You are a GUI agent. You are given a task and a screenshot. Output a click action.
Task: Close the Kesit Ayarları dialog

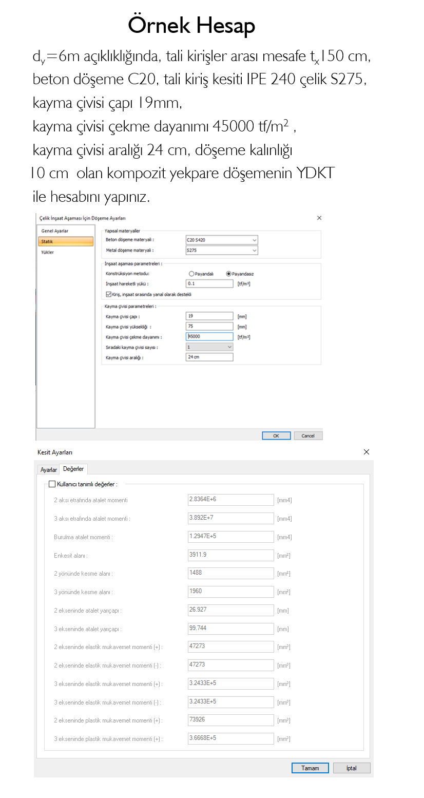coord(366,452)
